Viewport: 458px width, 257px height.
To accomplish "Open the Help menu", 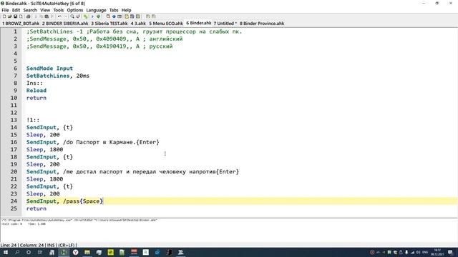I will [x=126, y=10].
